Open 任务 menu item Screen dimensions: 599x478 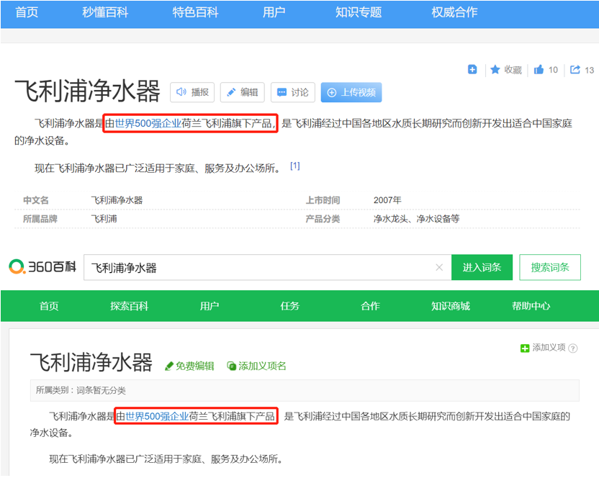click(x=290, y=306)
